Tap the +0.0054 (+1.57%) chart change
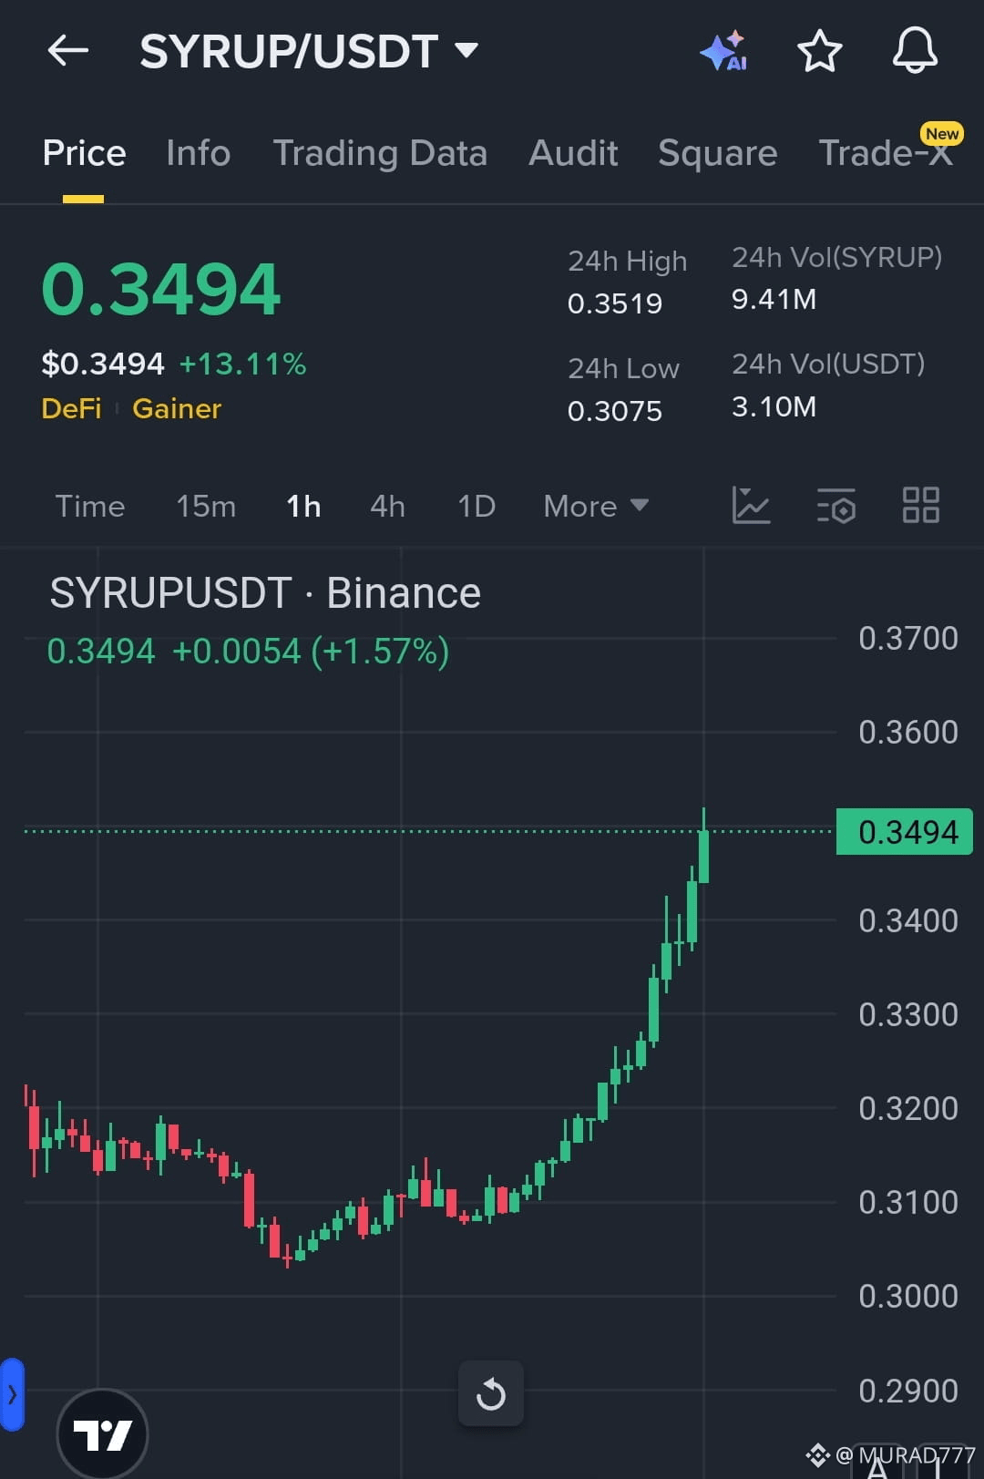This screenshot has width=984, height=1479. click(311, 652)
